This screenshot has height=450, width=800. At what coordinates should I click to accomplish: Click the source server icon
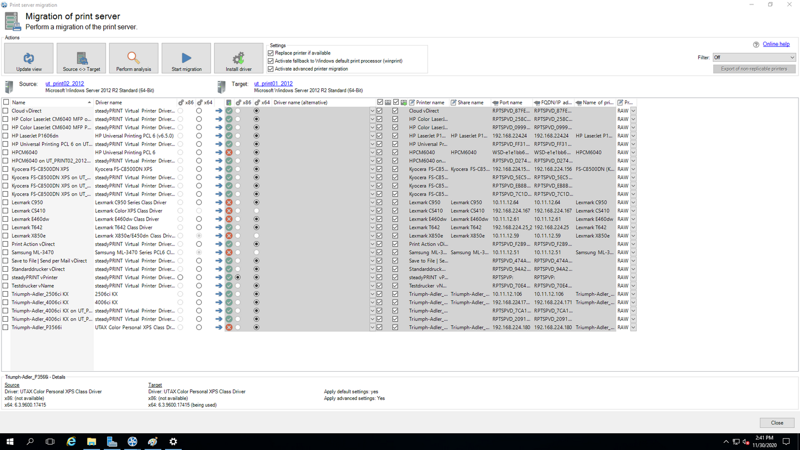point(9,87)
